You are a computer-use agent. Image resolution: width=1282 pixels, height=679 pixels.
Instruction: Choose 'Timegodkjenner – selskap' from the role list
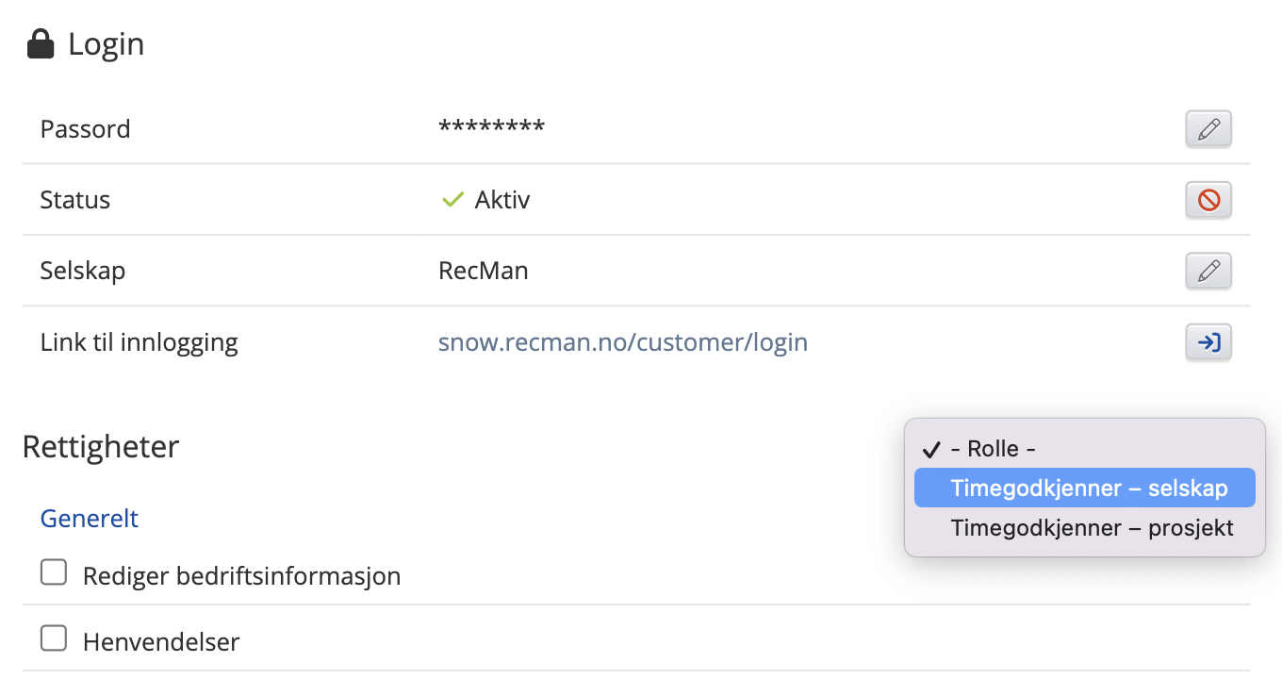(1089, 489)
